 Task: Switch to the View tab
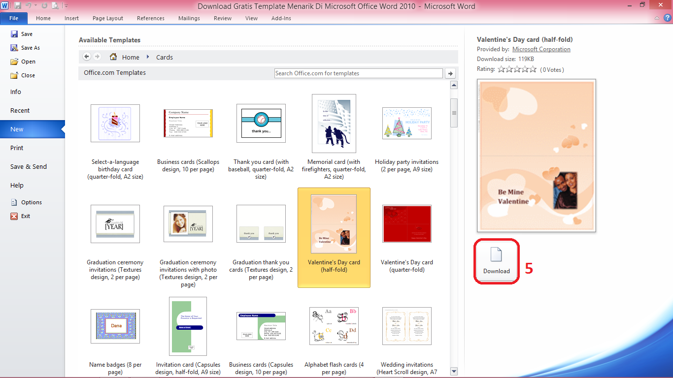point(251,18)
